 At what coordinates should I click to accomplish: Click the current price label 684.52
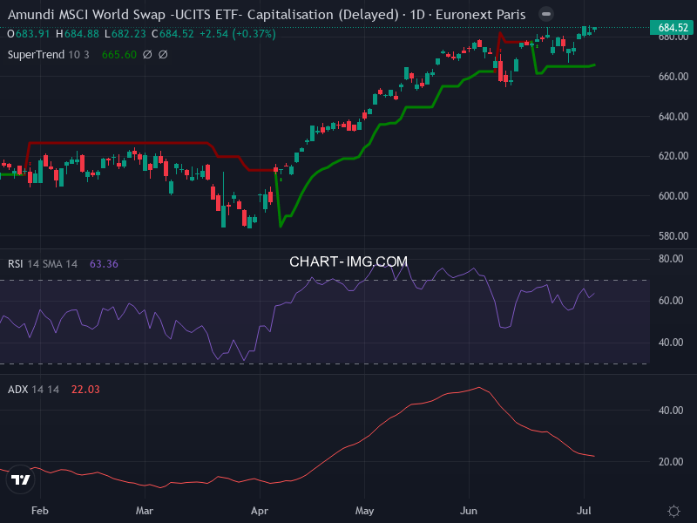coord(673,28)
